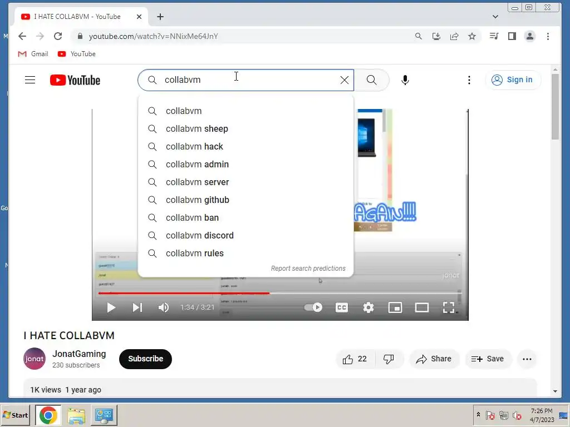This screenshot has width=570, height=427.
Task: Bookmark this page with the star icon
Action: (472, 36)
